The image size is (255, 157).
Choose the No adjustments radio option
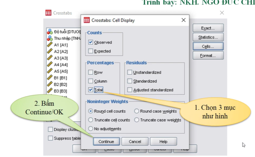tap(91, 129)
